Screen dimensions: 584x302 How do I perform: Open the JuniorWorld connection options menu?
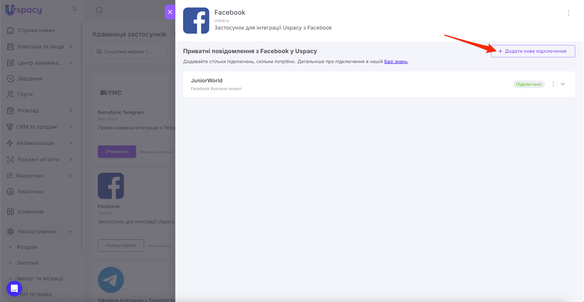pos(553,84)
